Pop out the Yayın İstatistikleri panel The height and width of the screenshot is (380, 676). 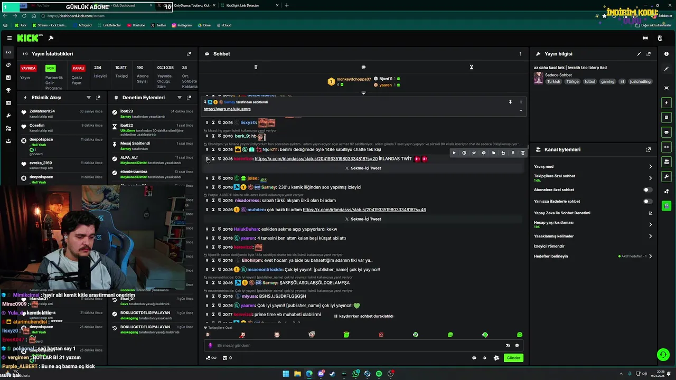(189, 54)
